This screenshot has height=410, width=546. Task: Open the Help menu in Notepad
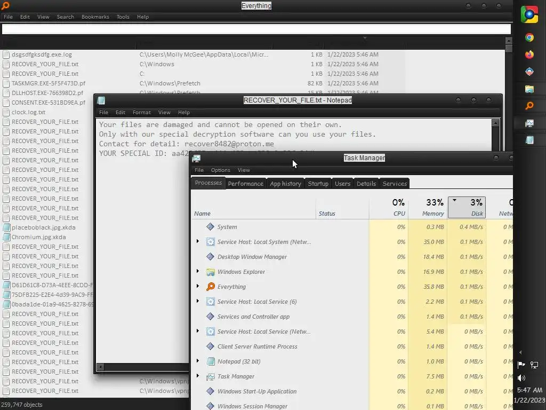point(184,112)
